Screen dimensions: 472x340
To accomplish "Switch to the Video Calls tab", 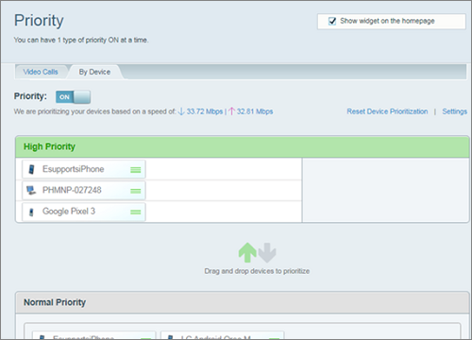I will pyautogui.click(x=41, y=72).
